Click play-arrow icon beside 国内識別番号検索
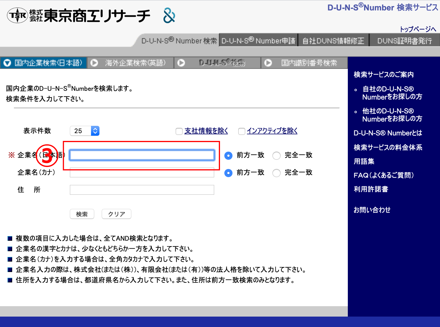The height and width of the screenshot is (327, 440). tap(268, 63)
